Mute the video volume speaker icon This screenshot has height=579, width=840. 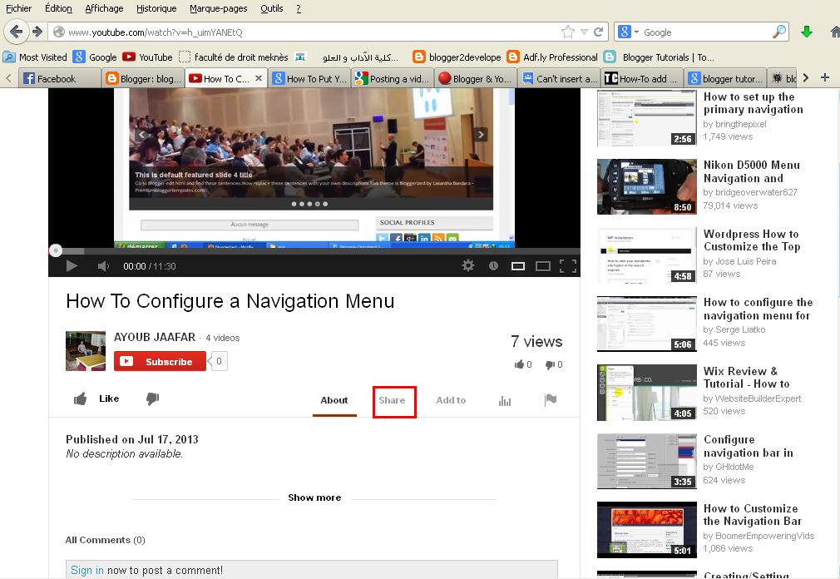tap(103, 265)
